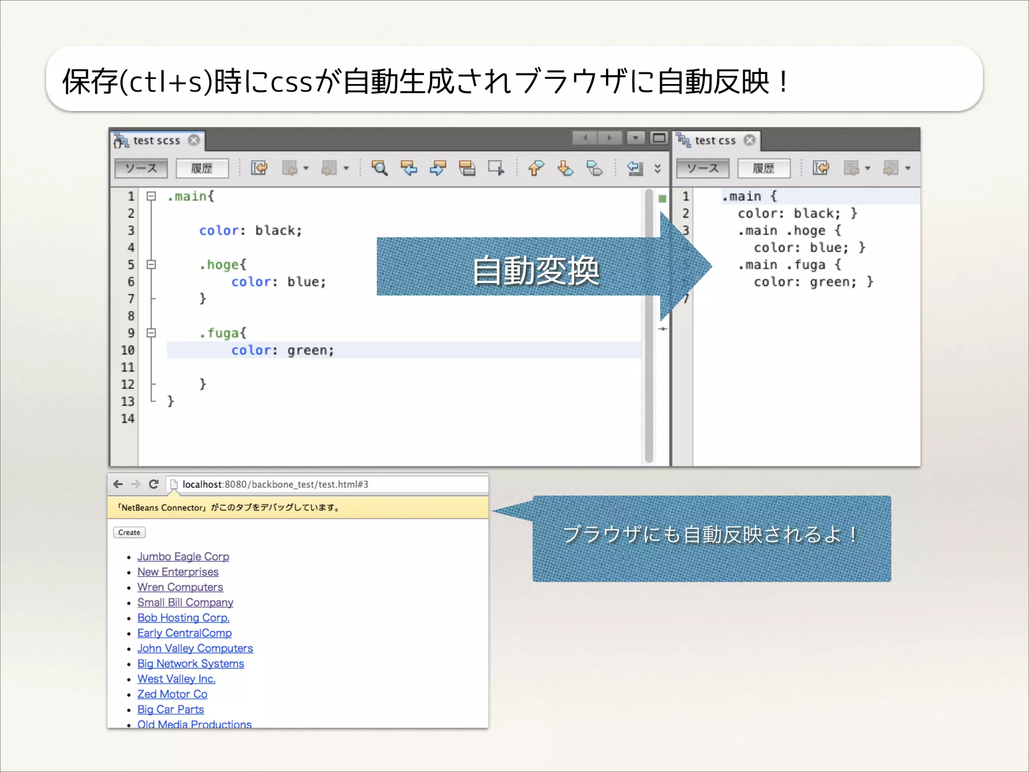Close the test css tab
Screen dimensions: 1029x772
click(x=750, y=140)
